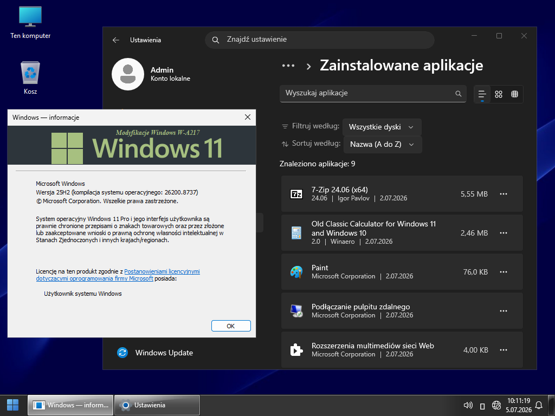Image resolution: width=555 pixels, height=416 pixels.
Task: Go back with the Settings back arrow
Action: (x=116, y=40)
